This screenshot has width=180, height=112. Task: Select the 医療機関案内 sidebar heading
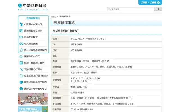(x=33, y=18)
